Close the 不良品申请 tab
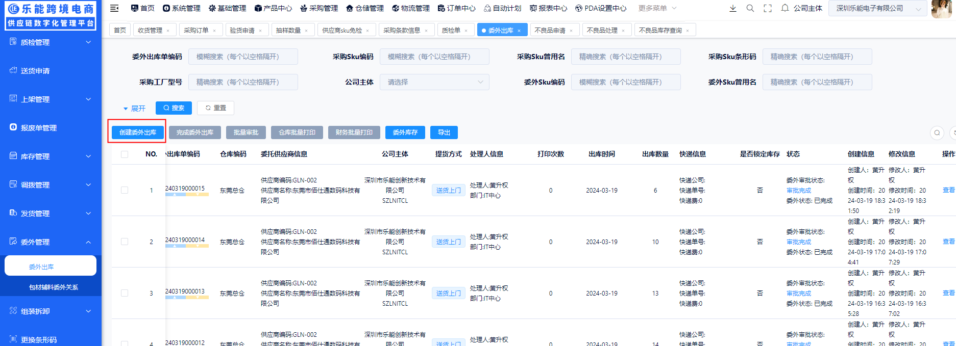Screen dimensions: 956x346 [x=571, y=31]
